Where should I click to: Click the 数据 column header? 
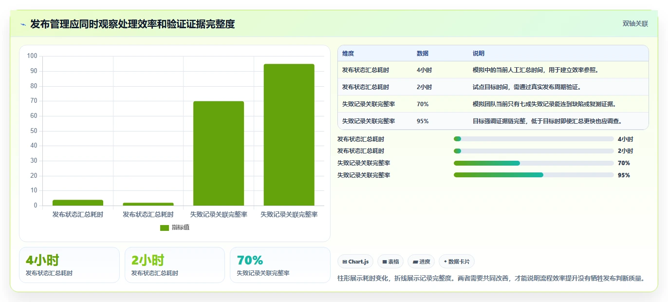click(423, 54)
